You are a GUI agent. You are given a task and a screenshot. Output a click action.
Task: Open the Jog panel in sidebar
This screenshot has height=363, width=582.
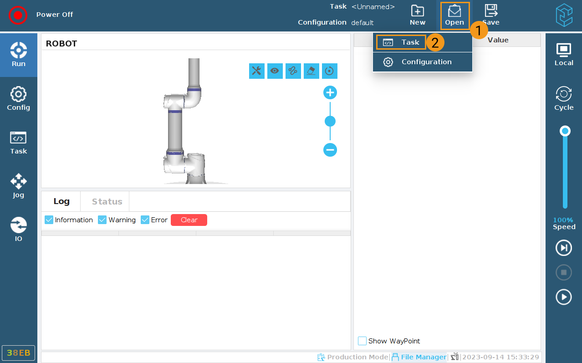(x=19, y=185)
